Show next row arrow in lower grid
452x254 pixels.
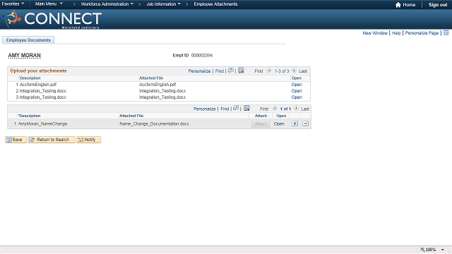point(297,108)
